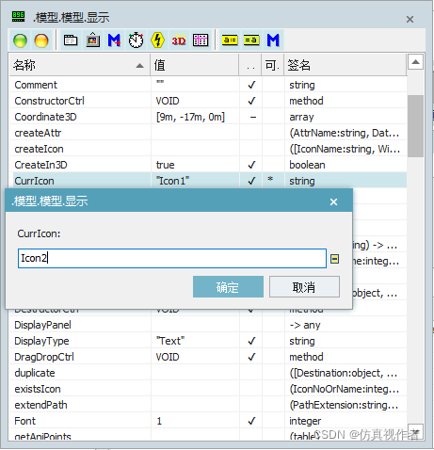
Task: Click the yellow 'a:=' toolbar icon
Action: 230,40
